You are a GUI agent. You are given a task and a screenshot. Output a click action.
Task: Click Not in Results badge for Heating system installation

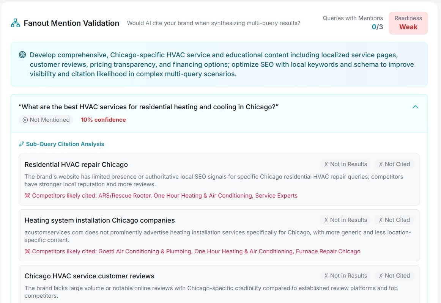point(345,220)
